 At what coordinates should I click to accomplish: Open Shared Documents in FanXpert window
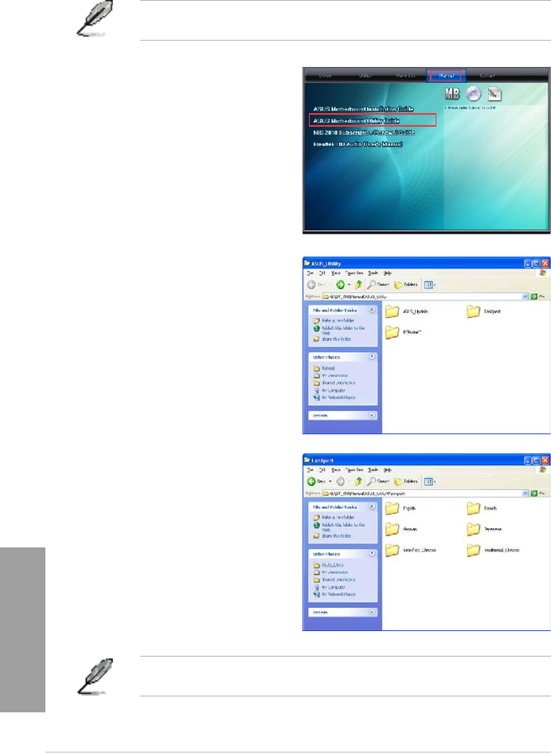[334, 579]
